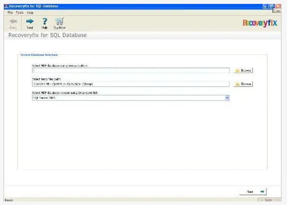The image size is (287, 205).
Task: Expand the MDF database version dropdown
Action: point(227,98)
